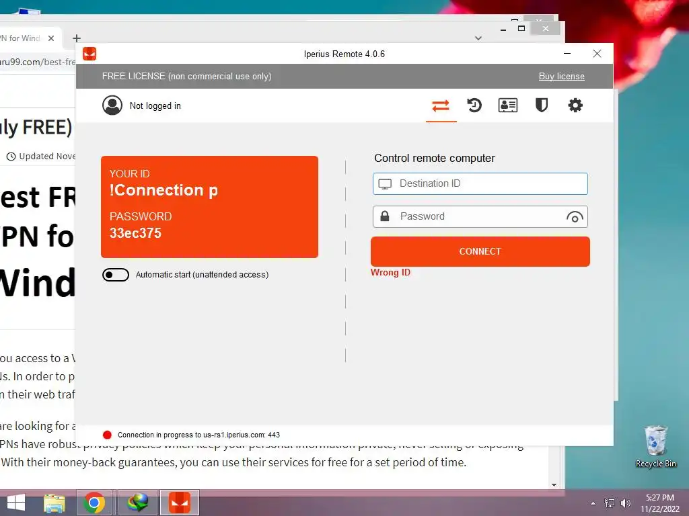Image resolution: width=689 pixels, height=516 pixels.
Task: Click the Destination ID input field
Action: click(480, 184)
